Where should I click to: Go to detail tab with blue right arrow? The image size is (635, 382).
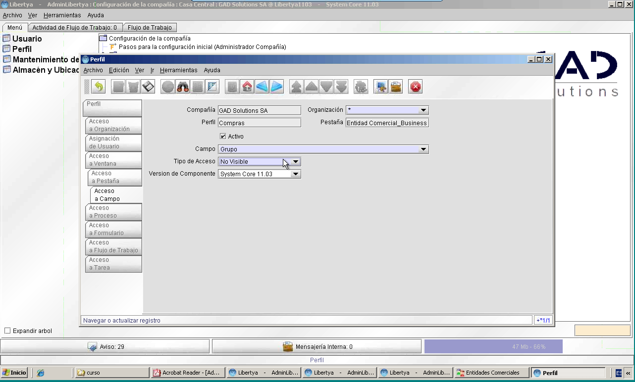(x=277, y=87)
